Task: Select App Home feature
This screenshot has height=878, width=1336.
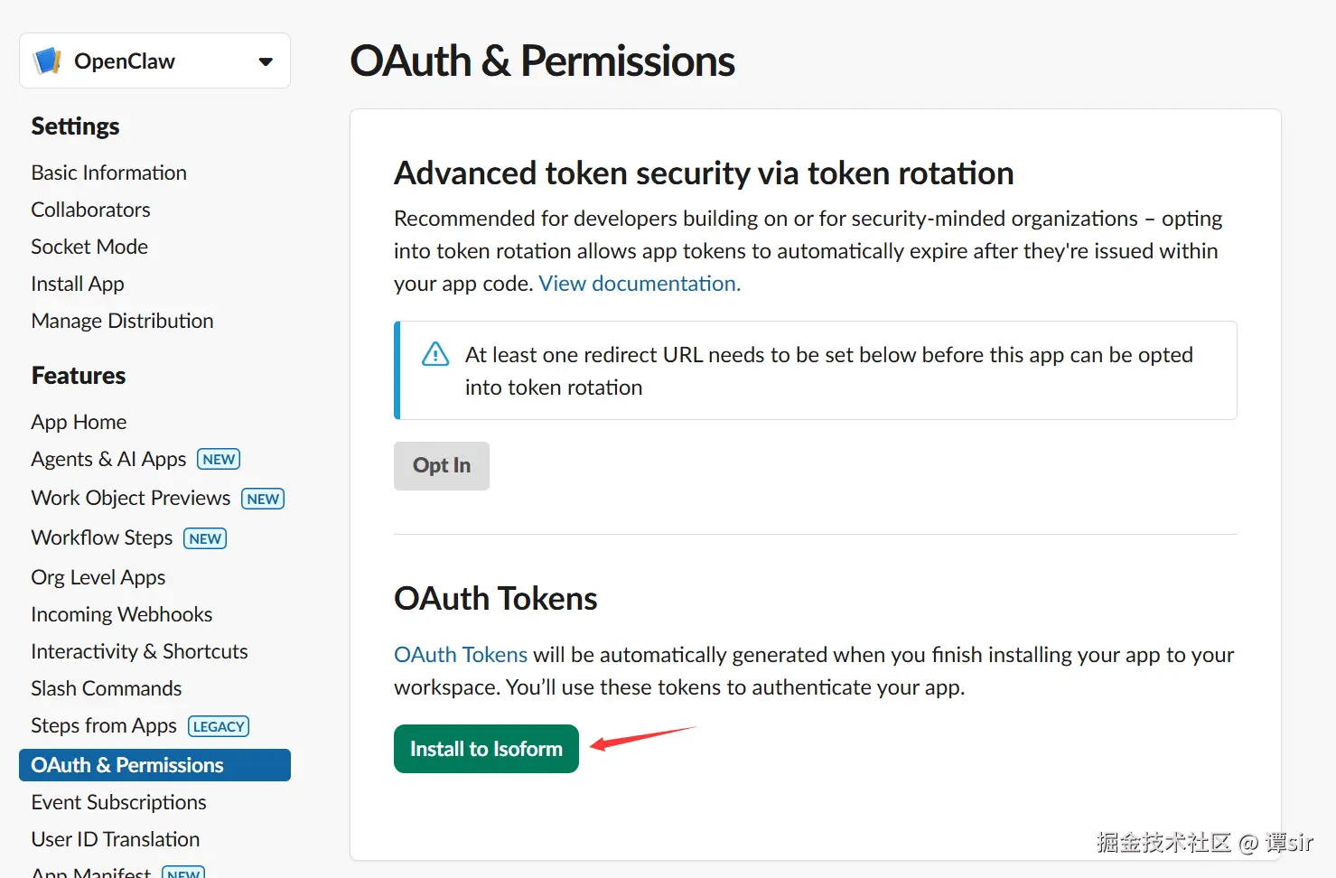Action: (79, 422)
